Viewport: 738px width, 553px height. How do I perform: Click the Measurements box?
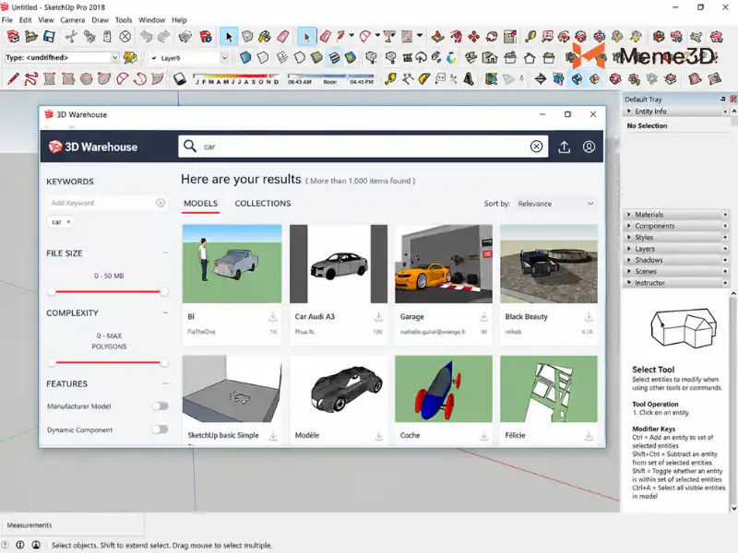pos(73,525)
